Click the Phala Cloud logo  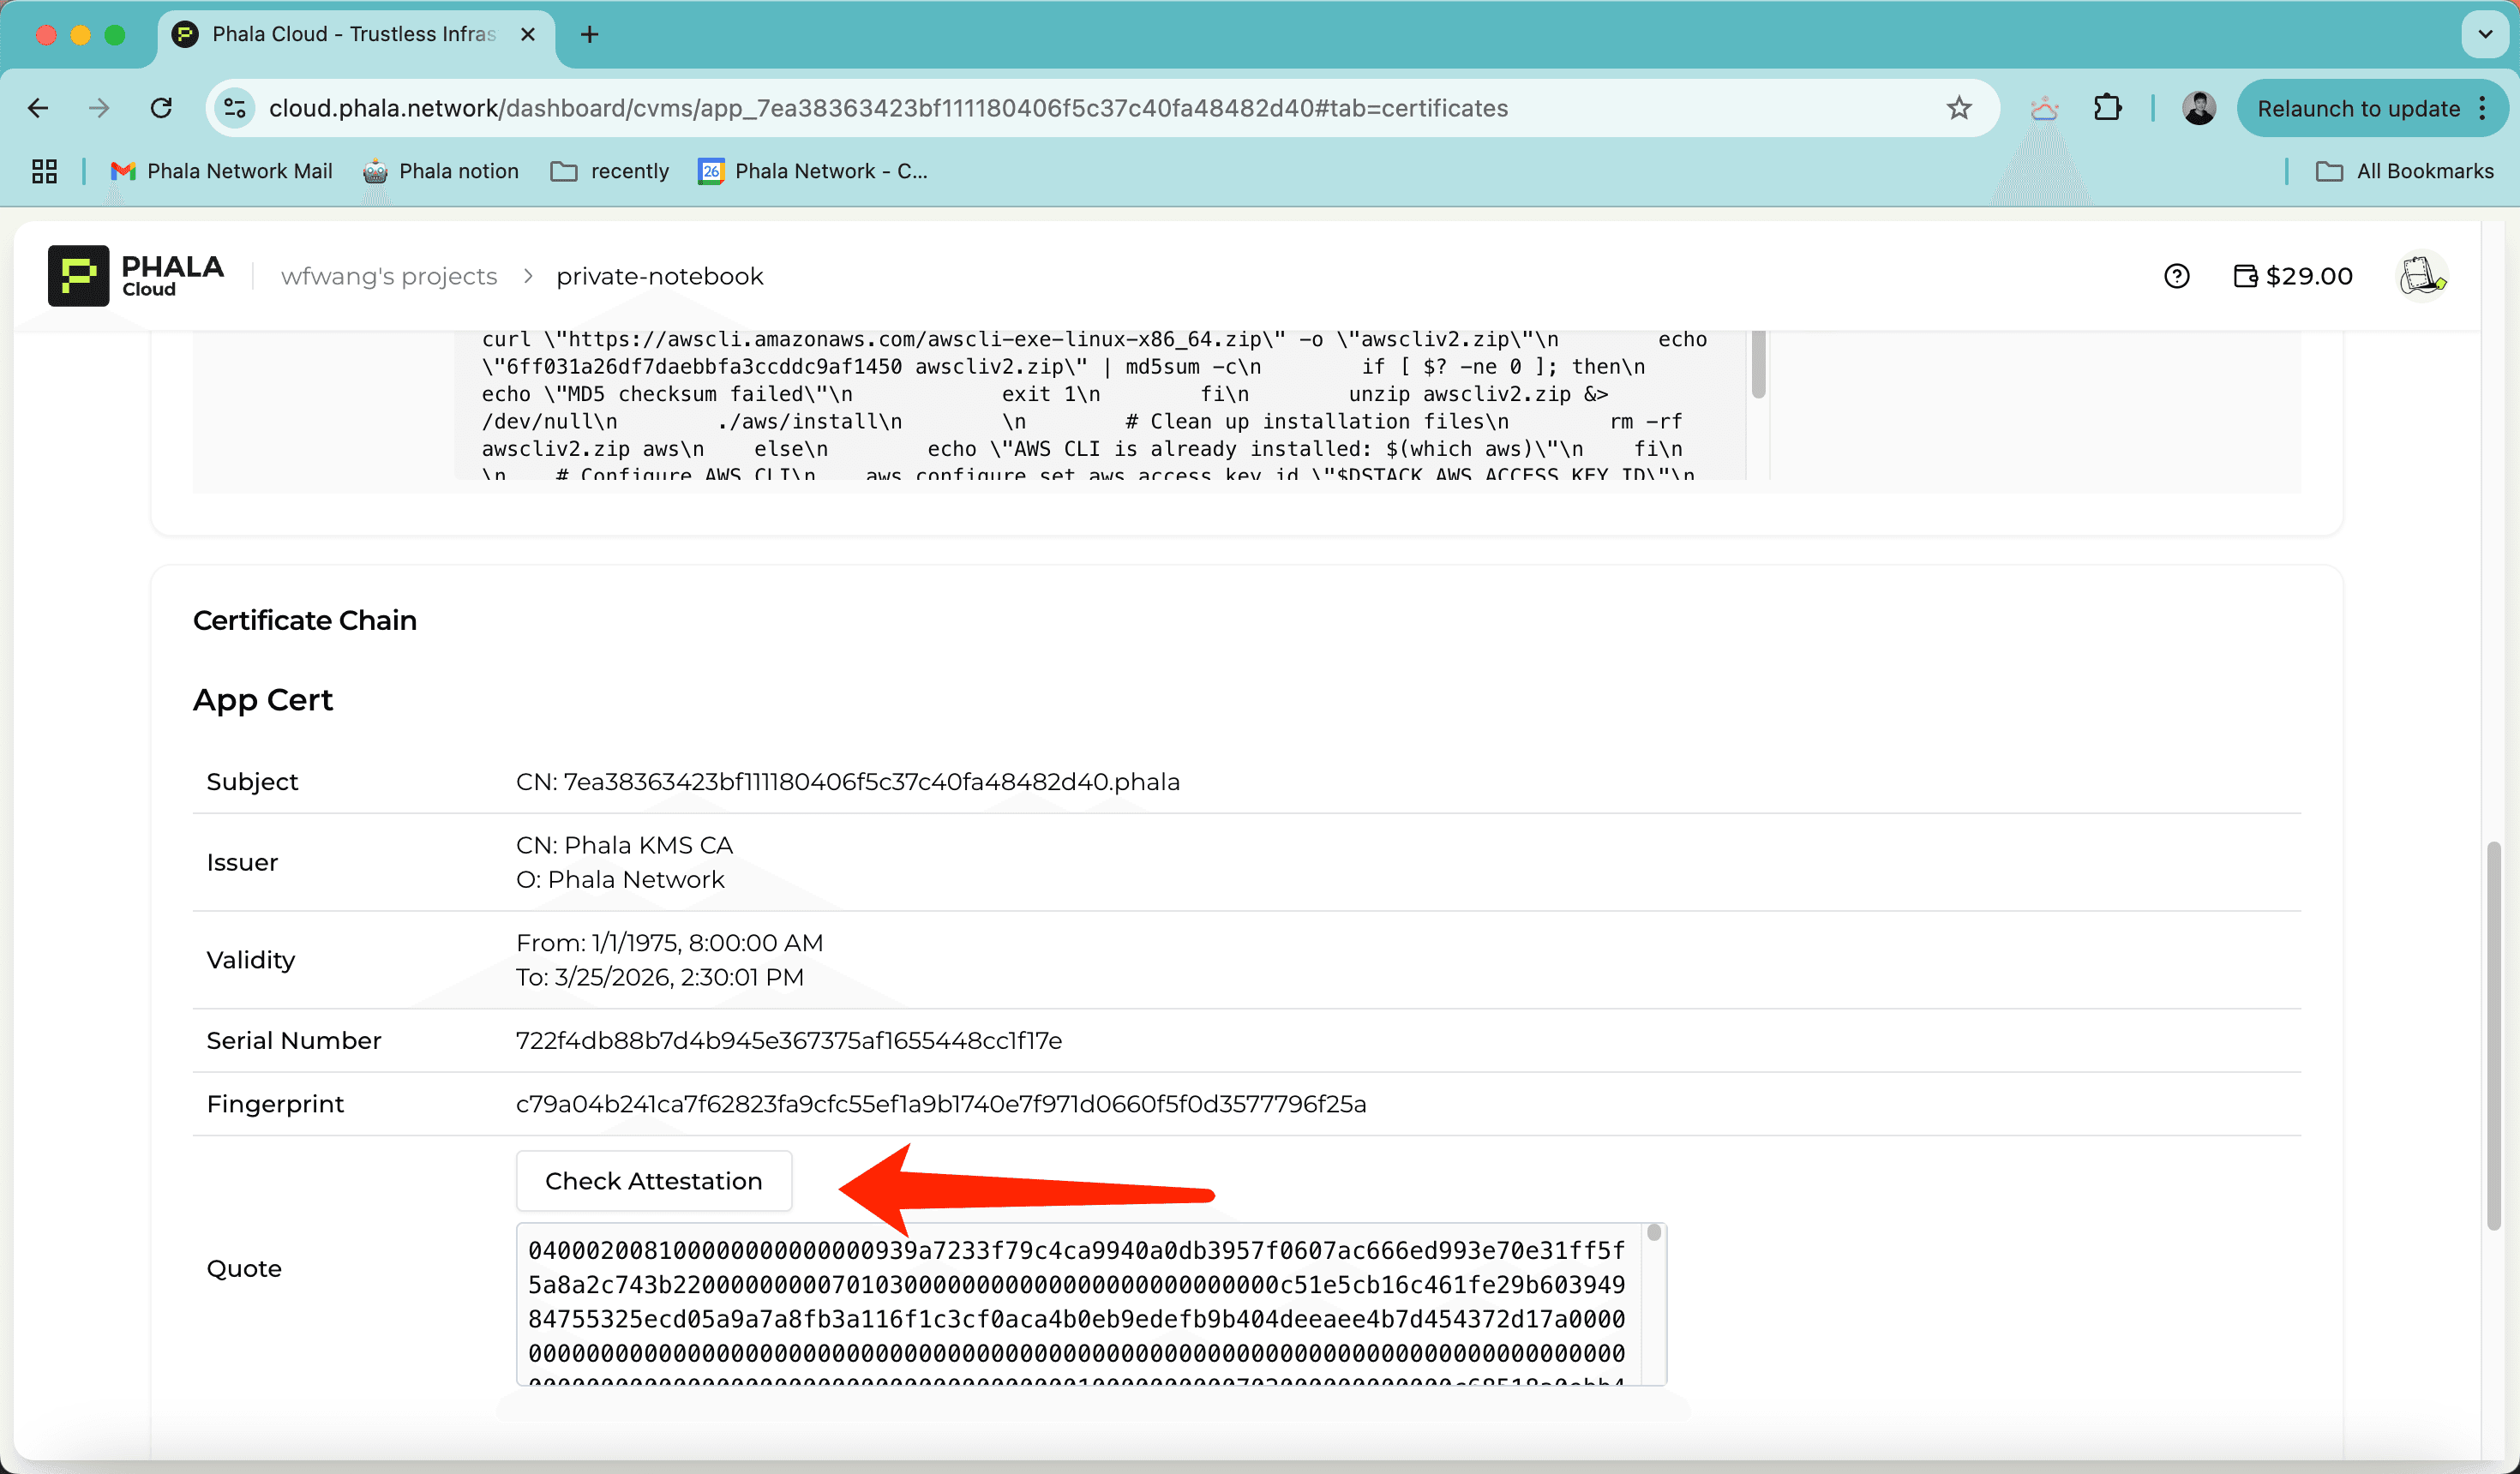pos(135,276)
